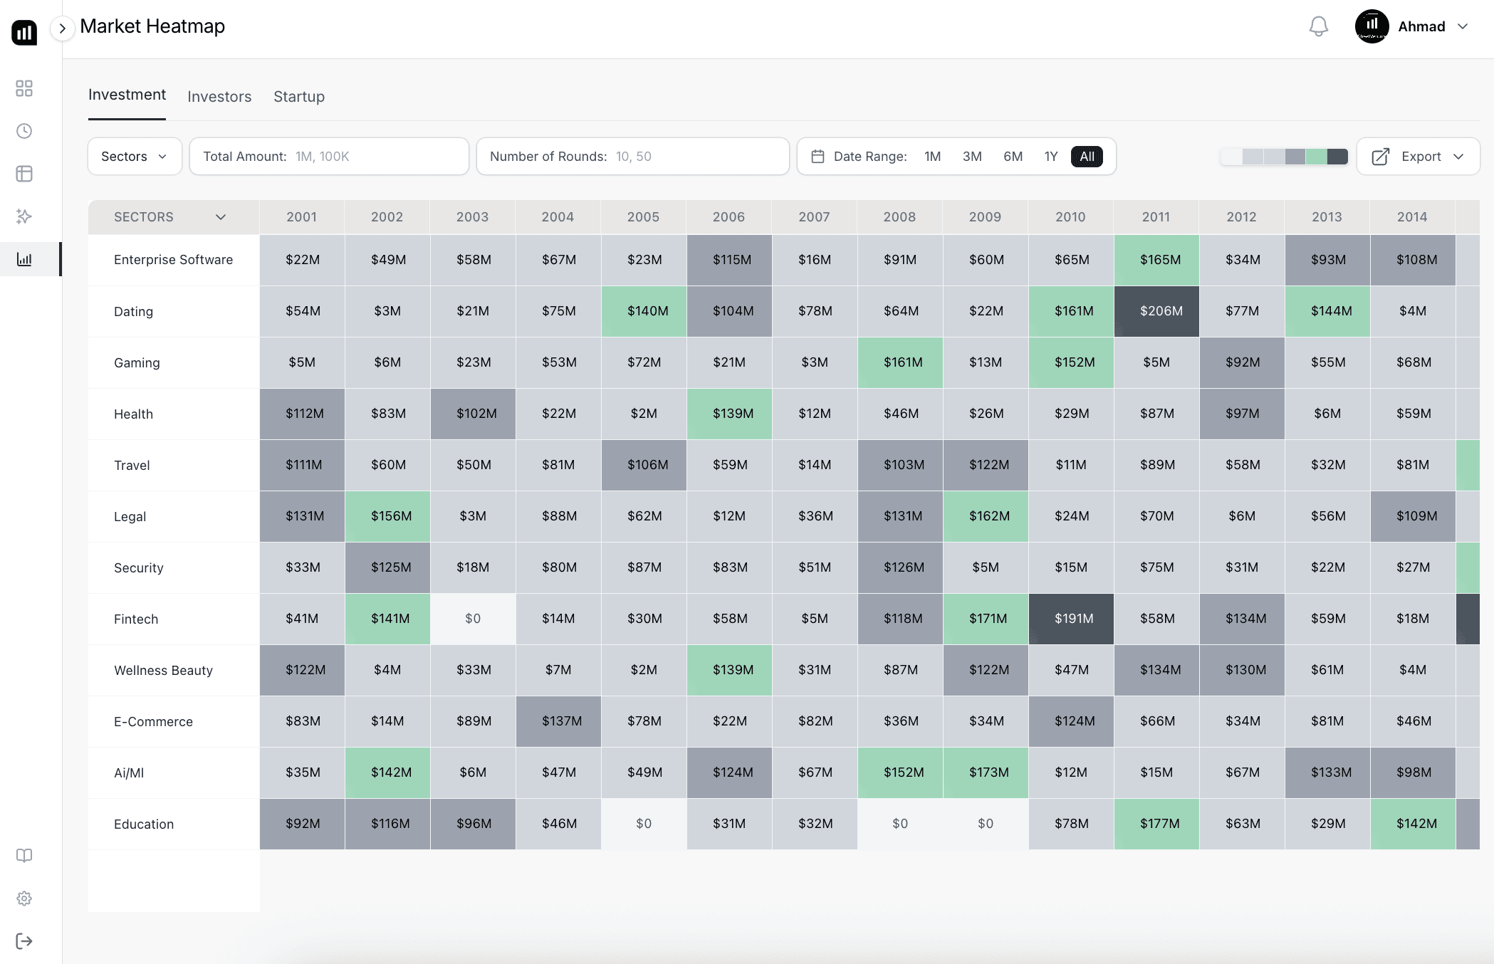Open the notifications bell
This screenshot has height=964, width=1494.
(x=1318, y=27)
